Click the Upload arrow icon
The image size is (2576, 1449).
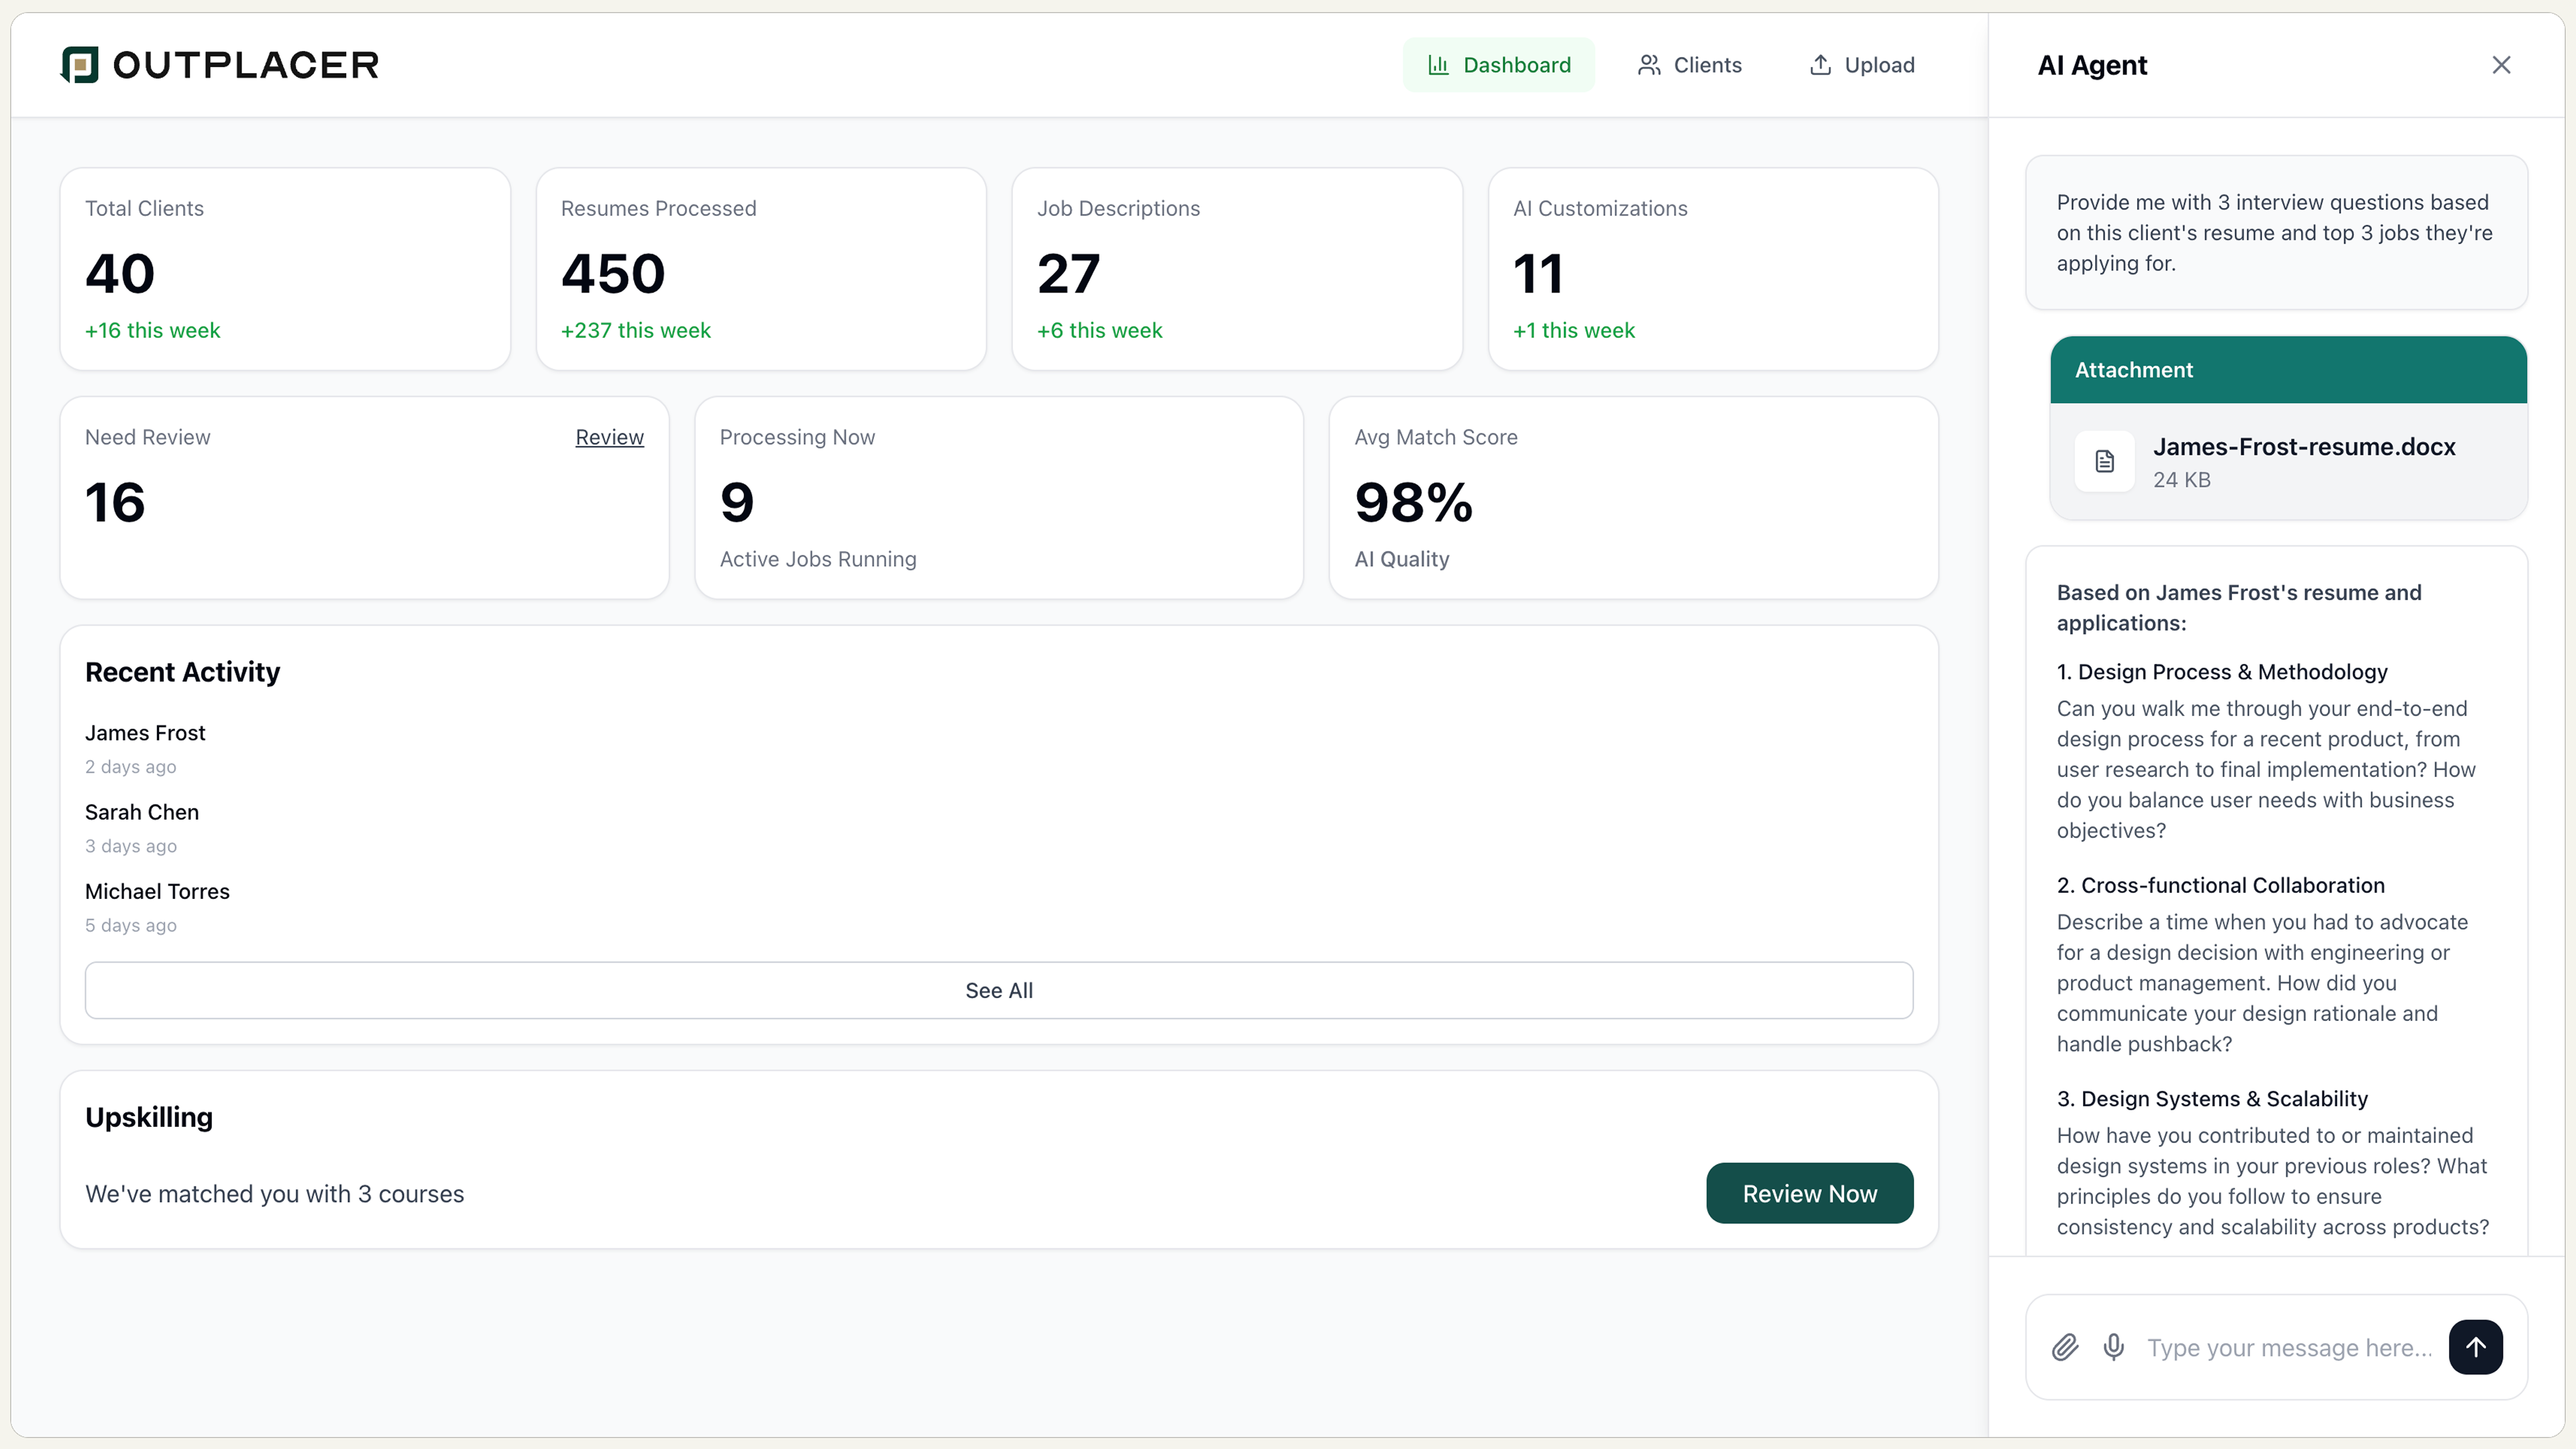pos(1821,64)
